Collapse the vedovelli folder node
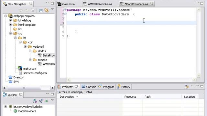This screenshot has height=116, width=207. (25, 46)
